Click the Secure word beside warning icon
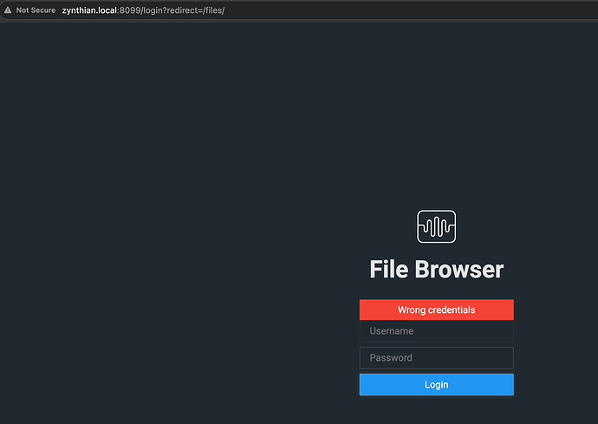This screenshot has width=598, height=424. 43,10
